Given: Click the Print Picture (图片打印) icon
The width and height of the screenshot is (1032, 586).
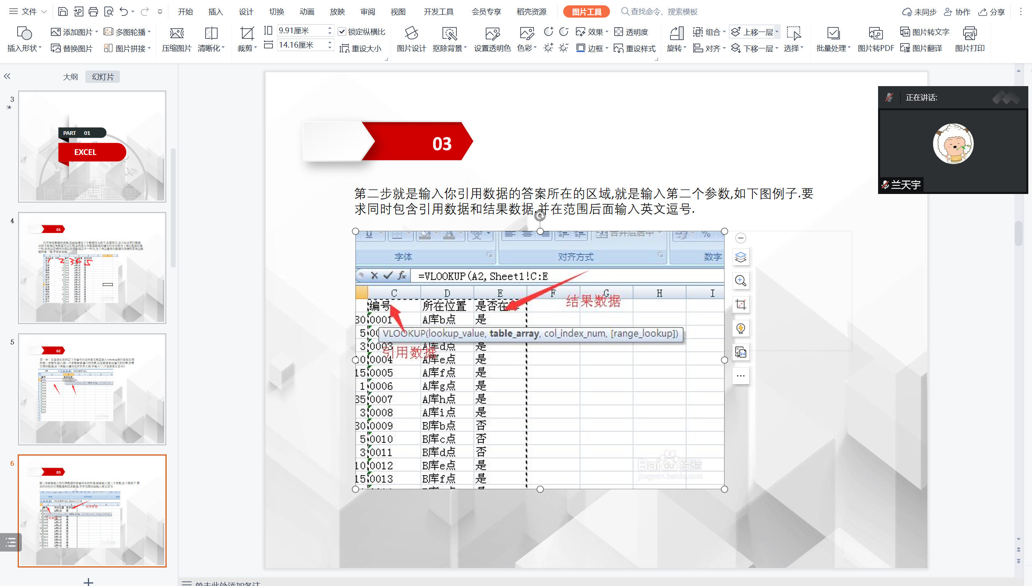Looking at the screenshot, I should (x=970, y=33).
